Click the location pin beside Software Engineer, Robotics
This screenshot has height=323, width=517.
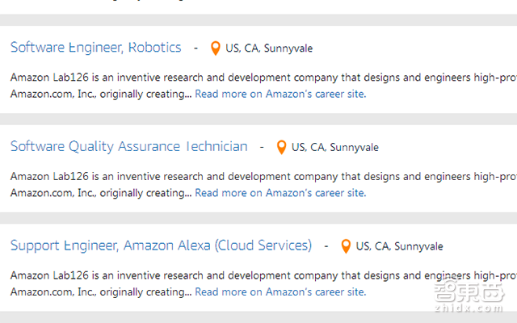(x=215, y=48)
